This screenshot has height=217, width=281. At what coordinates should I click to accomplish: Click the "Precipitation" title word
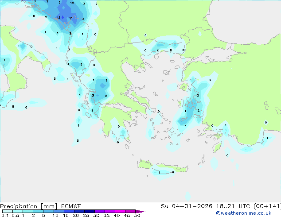tap(19, 206)
